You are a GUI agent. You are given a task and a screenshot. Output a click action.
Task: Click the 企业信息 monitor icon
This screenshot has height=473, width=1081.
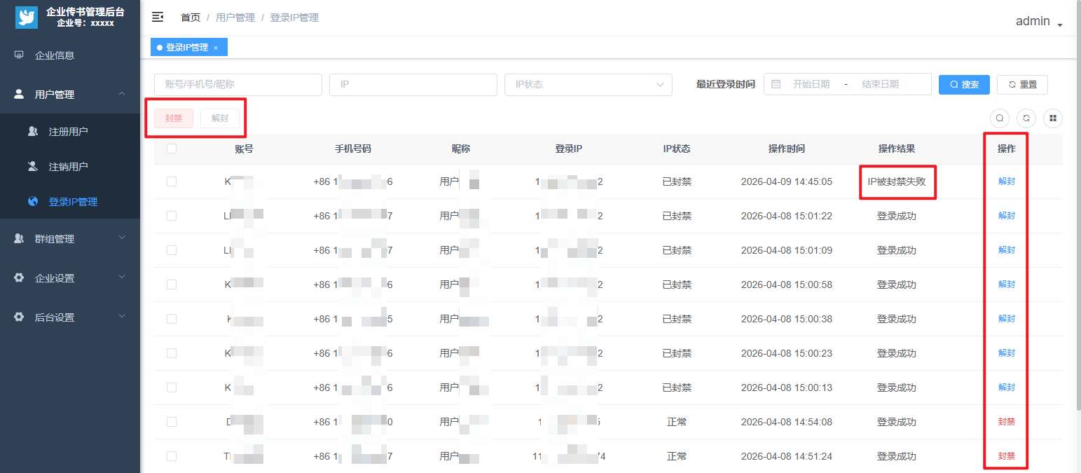pos(19,55)
